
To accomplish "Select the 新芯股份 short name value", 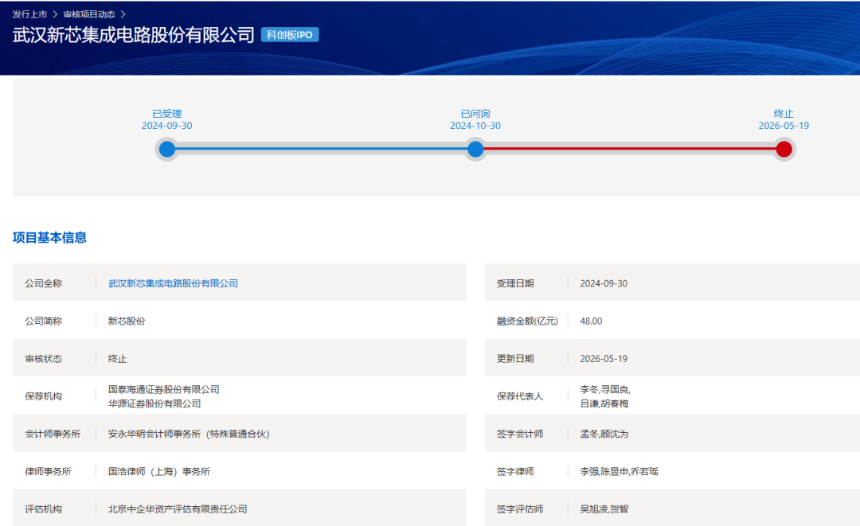I will coord(127,321).
